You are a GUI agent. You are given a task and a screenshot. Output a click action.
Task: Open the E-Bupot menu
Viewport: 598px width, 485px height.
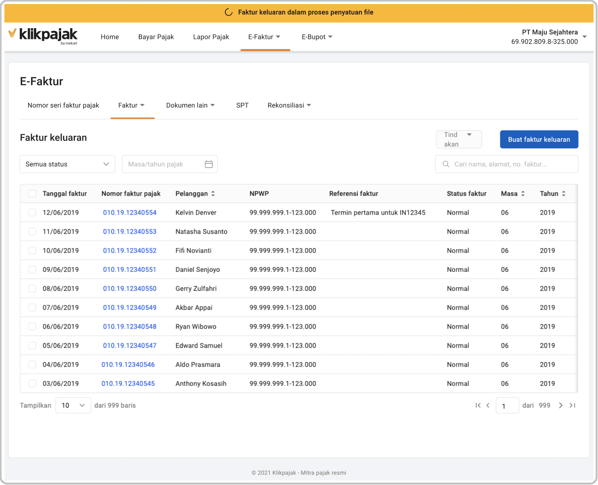point(317,37)
